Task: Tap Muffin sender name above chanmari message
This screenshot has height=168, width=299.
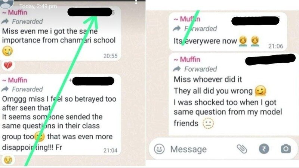Action: click(15, 12)
